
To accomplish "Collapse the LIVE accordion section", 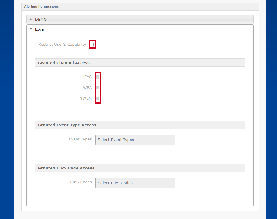I will point(140,29).
